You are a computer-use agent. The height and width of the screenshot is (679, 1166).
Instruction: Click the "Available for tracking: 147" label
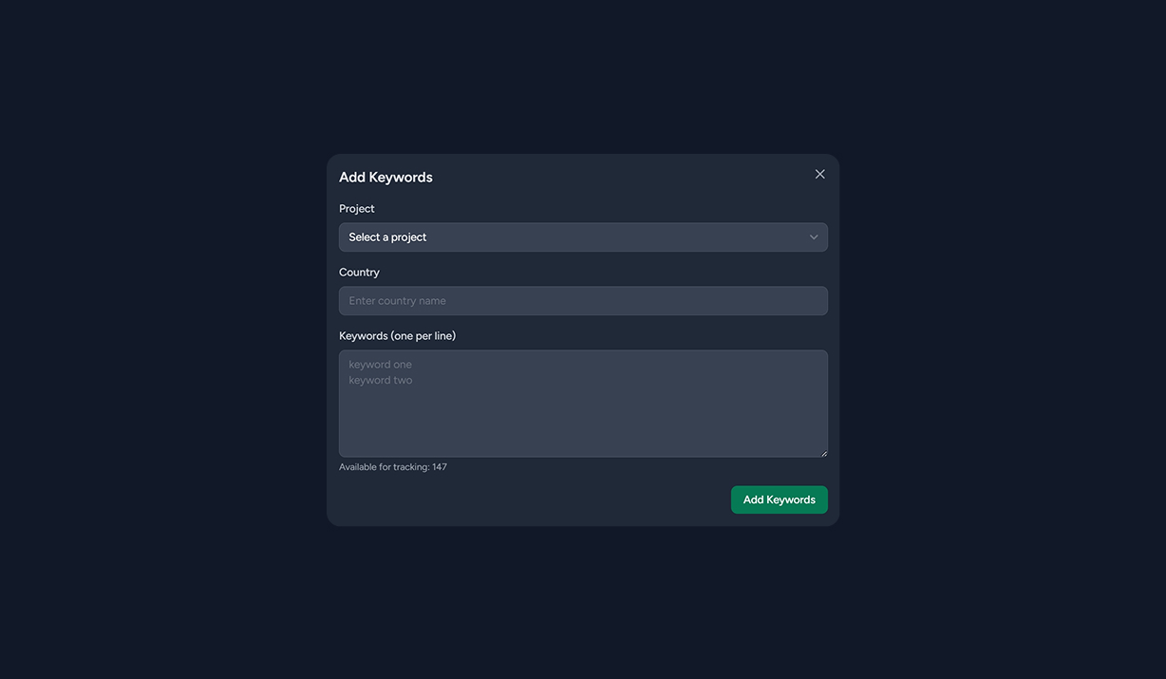tap(393, 466)
